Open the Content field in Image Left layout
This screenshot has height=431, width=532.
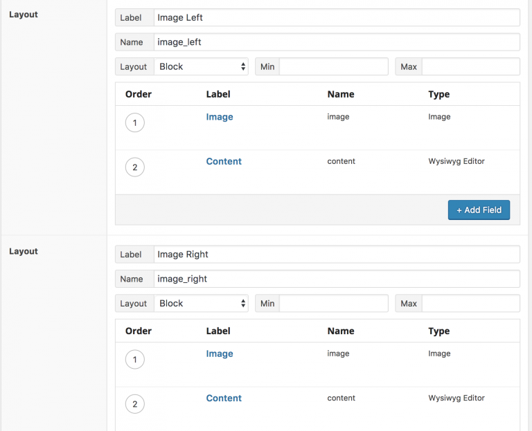pos(224,161)
